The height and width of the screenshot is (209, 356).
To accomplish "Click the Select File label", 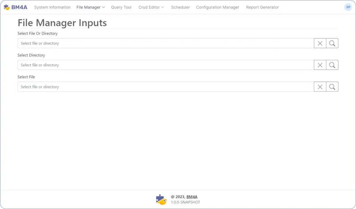I will coord(26,77).
